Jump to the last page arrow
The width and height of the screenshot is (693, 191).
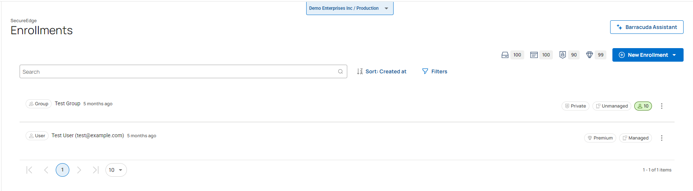coord(96,170)
